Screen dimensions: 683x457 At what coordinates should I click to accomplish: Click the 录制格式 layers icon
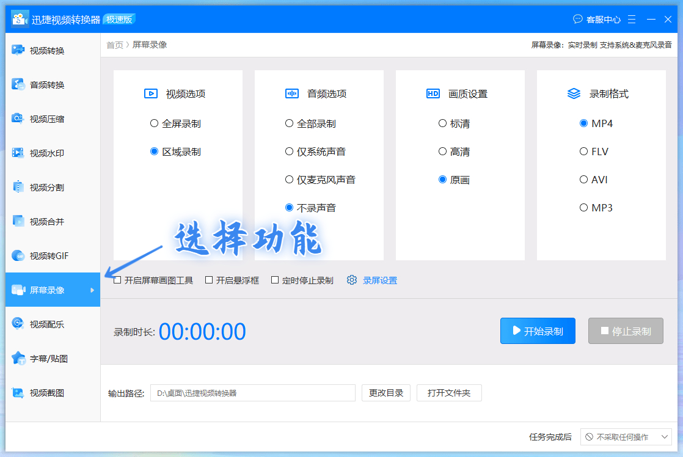click(x=574, y=93)
